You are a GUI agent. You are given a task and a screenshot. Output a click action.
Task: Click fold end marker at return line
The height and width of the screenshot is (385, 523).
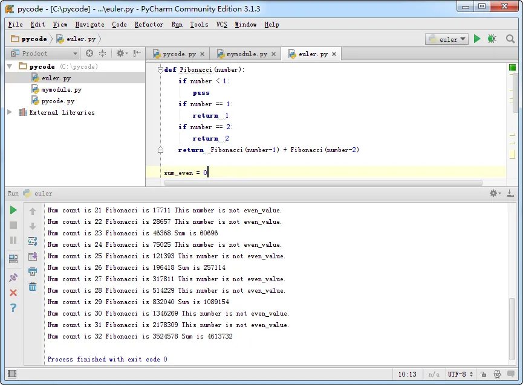pos(160,150)
